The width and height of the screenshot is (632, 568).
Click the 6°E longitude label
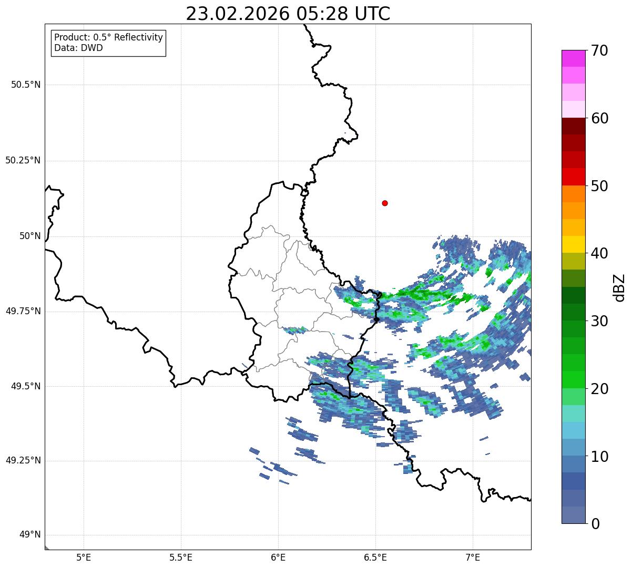tap(278, 557)
